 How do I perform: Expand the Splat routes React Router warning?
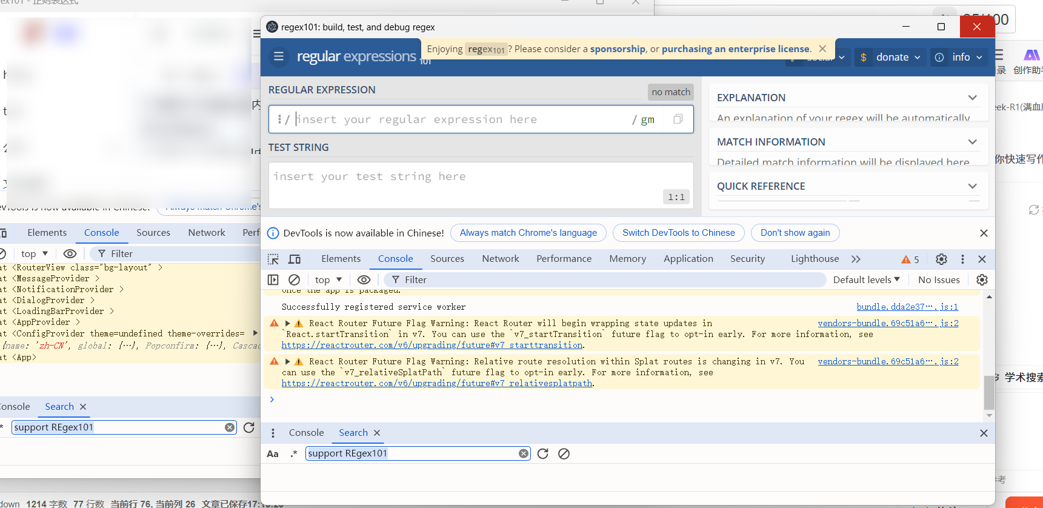tap(288, 362)
